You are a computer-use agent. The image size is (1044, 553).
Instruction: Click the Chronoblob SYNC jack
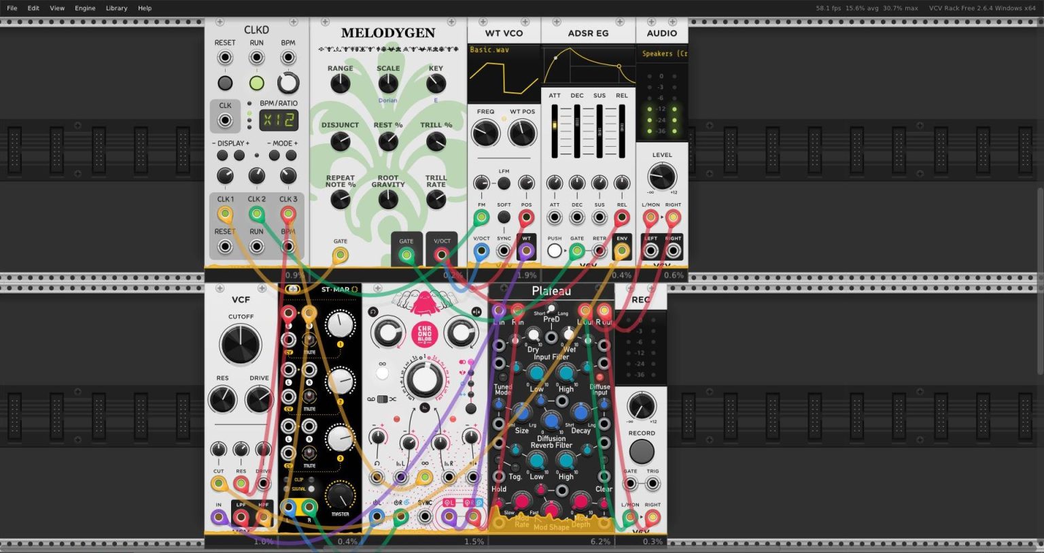click(x=425, y=517)
